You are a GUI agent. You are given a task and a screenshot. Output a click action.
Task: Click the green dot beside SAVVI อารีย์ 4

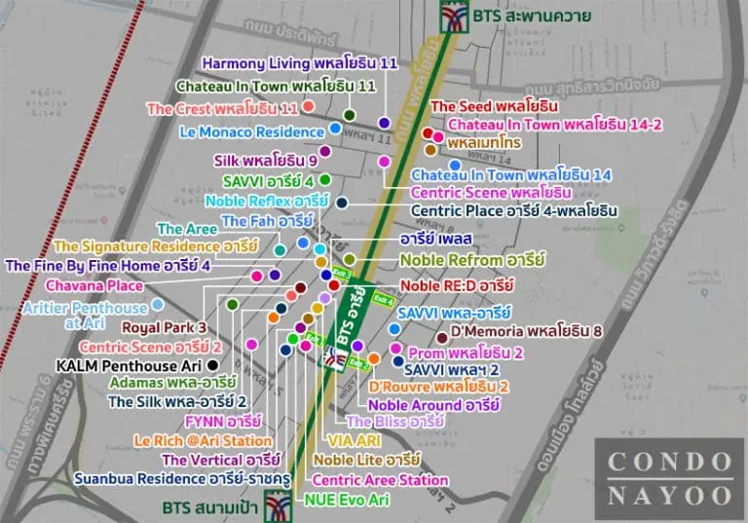pyautogui.click(x=325, y=180)
